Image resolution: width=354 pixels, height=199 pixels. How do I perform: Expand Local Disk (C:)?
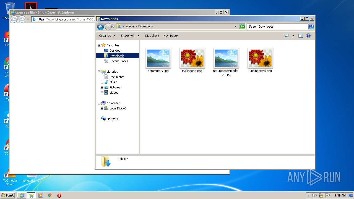102,108
